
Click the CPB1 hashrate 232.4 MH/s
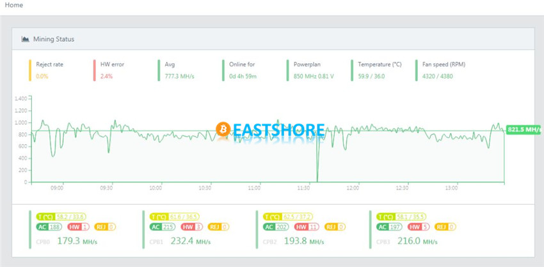click(191, 241)
